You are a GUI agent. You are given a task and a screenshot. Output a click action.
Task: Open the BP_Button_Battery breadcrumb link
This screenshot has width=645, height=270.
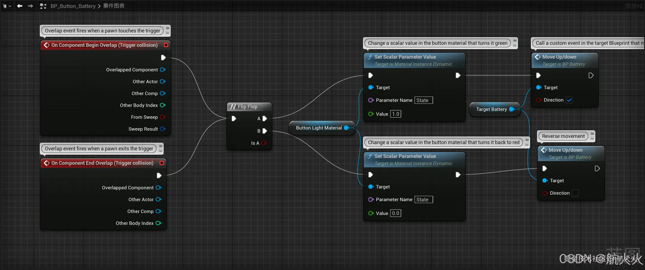pos(73,6)
